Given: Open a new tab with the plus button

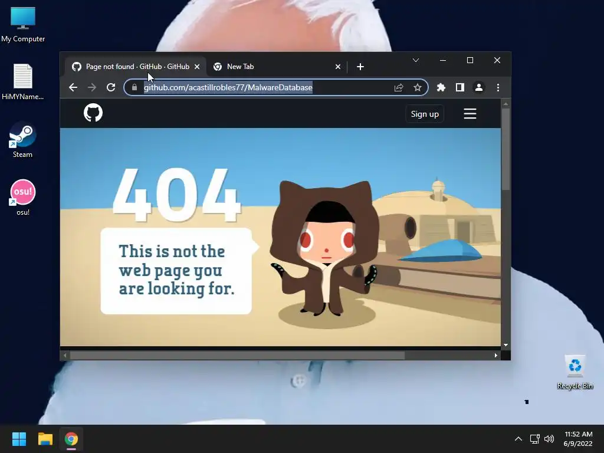Looking at the screenshot, I should [x=360, y=67].
